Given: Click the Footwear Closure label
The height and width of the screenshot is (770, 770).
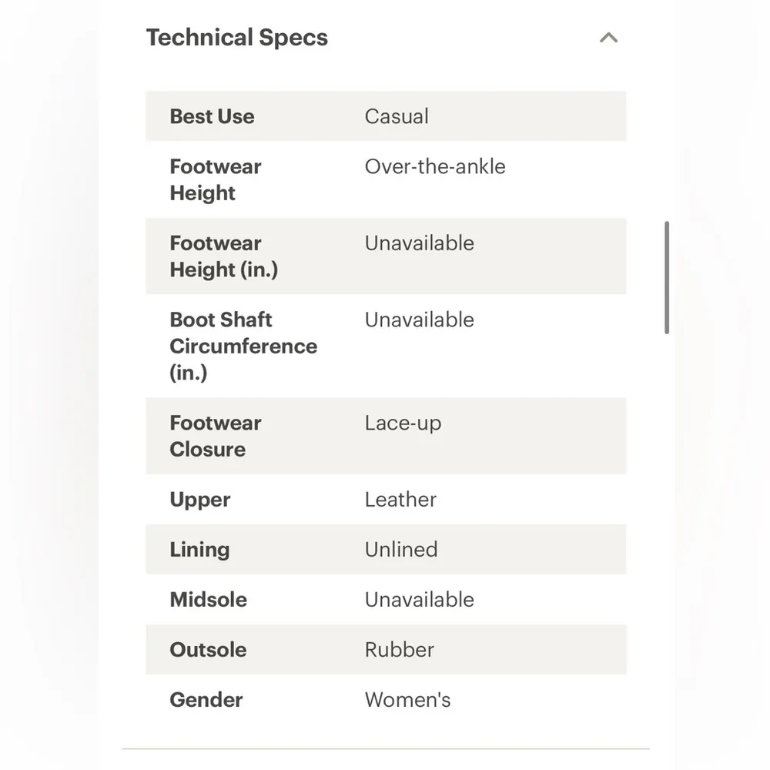Looking at the screenshot, I should point(215,436).
